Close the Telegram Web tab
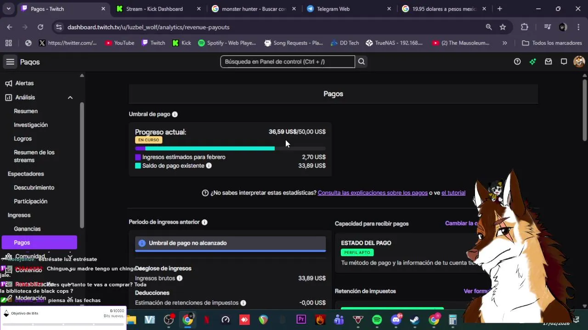Image resolution: width=588 pixels, height=330 pixels. pyautogui.click(x=389, y=9)
